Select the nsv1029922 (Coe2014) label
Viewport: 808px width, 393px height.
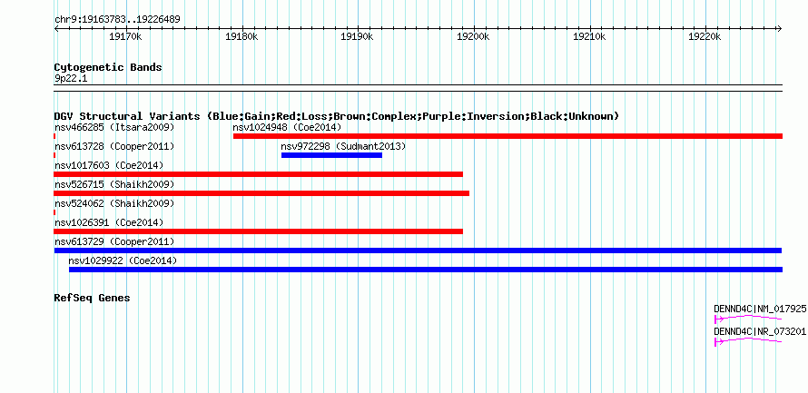click(123, 260)
